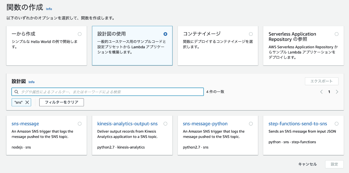
Task: Click page number 1 in pagination
Action: point(329,92)
